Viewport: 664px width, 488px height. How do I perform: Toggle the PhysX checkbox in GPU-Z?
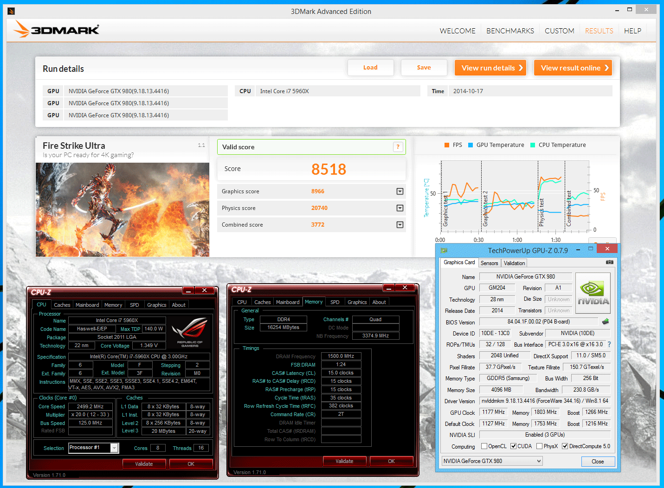point(540,446)
